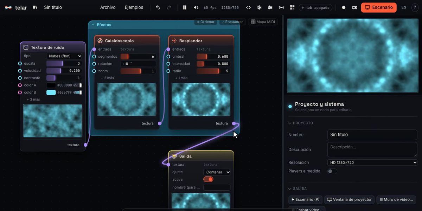The image size is (422, 211).
Task: Click the intensidad slider
Action: [x=213, y=64]
